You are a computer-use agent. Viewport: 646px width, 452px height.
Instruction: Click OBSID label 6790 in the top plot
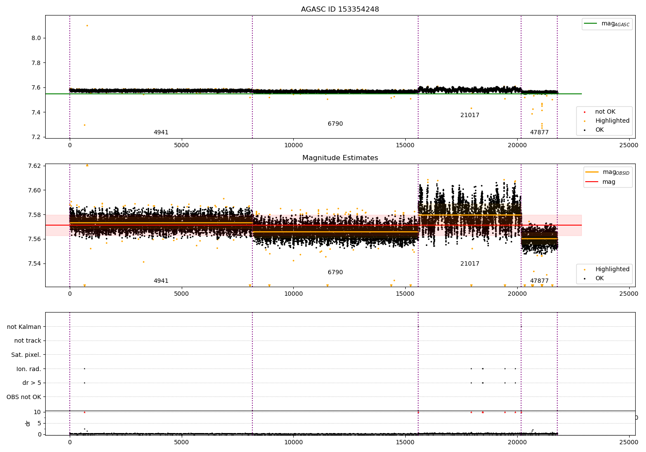point(335,124)
